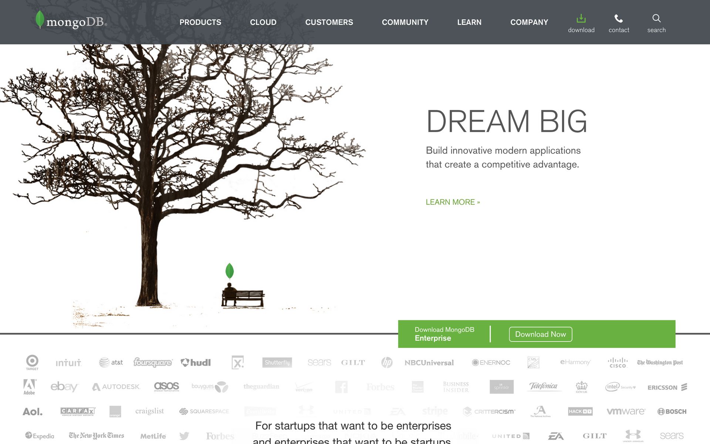Click the Cisco logo in customer list
This screenshot has height=444, width=710.
(618, 363)
